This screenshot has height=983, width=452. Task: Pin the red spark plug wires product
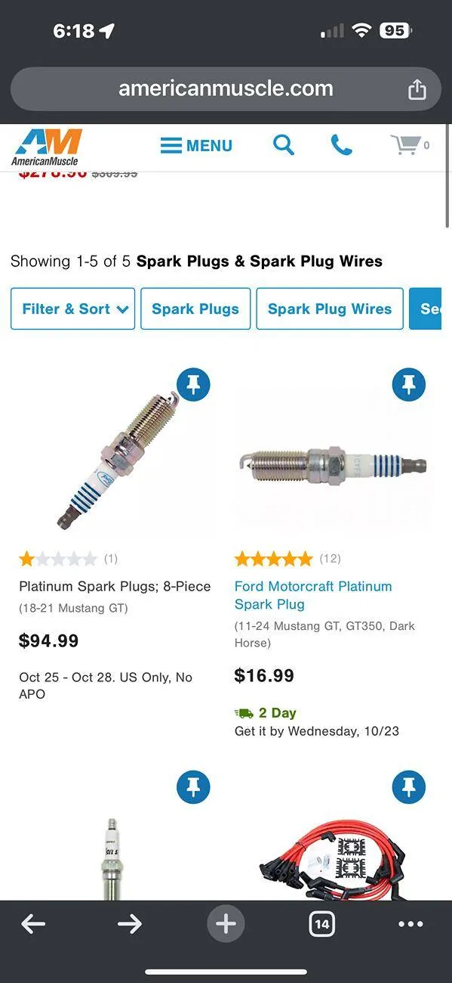tap(409, 787)
